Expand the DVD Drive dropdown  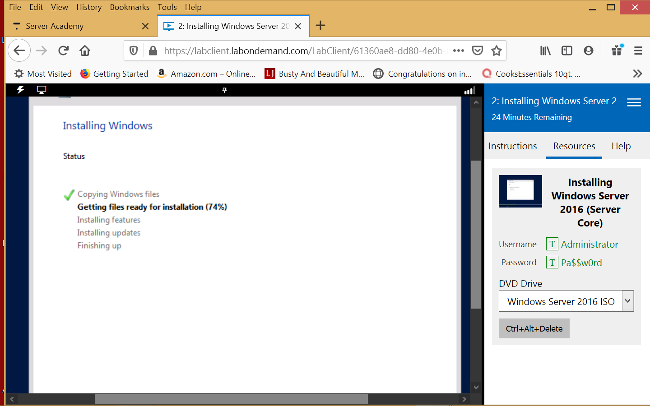(x=627, y=301)
